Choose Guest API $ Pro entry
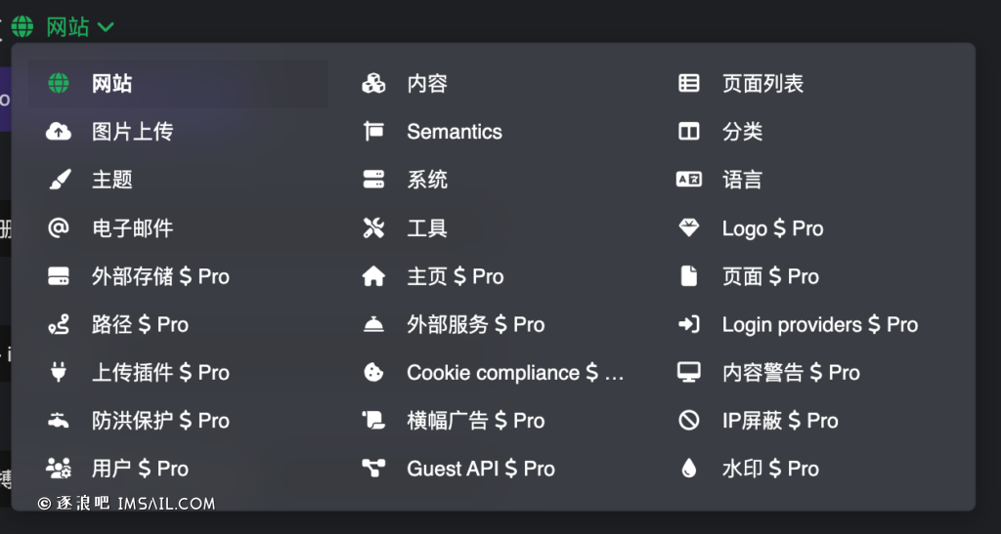1001x534 pixels. tap(480, 469)
